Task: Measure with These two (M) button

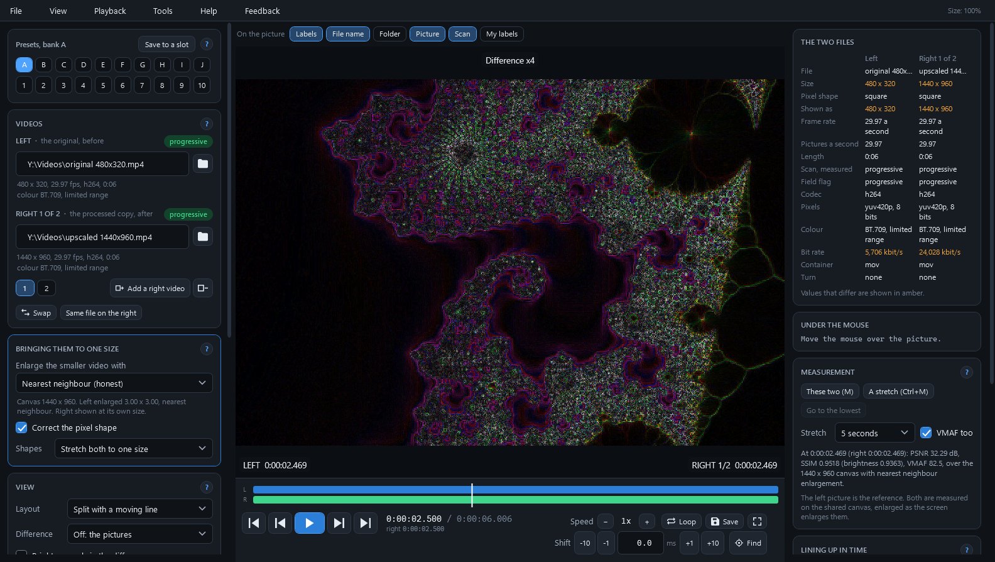Action: tap(830, 392)
